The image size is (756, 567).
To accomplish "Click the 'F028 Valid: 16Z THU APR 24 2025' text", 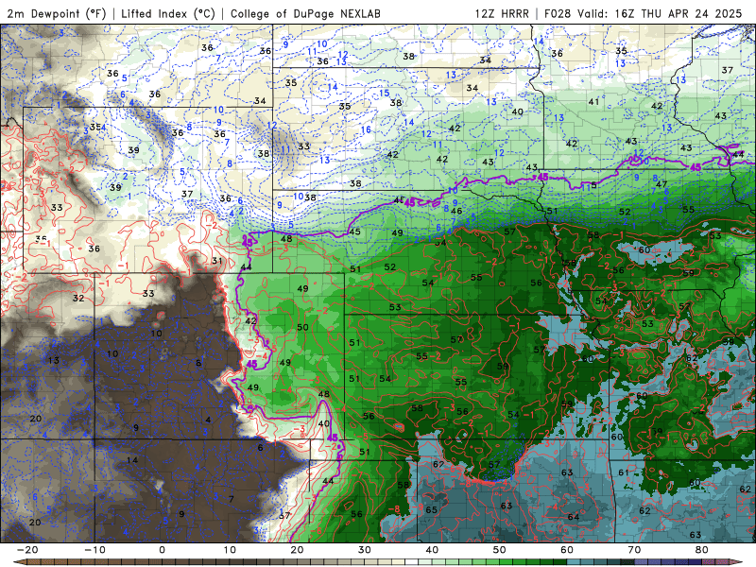I will pos(644,13).
